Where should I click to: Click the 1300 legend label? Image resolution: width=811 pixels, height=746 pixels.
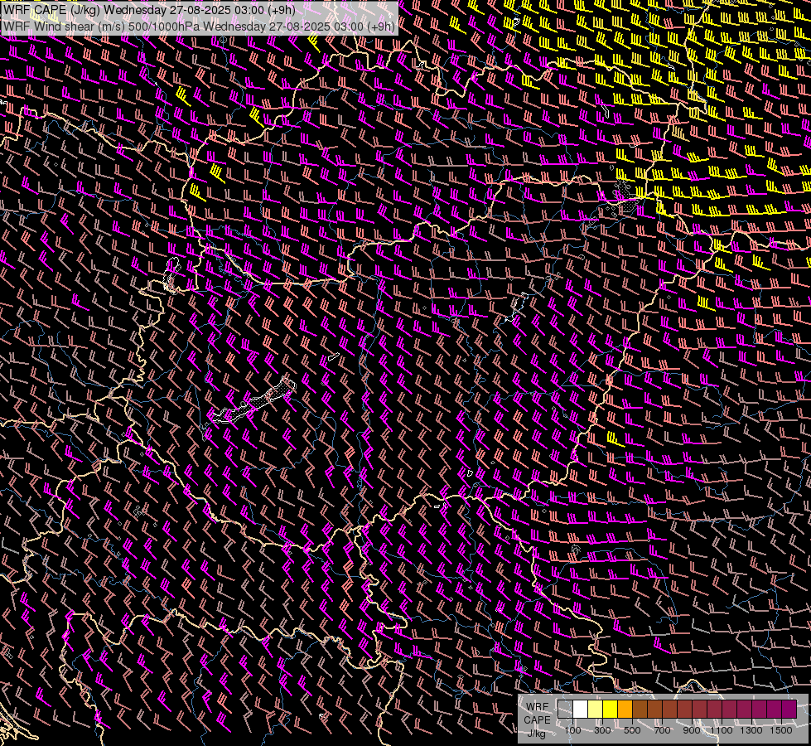point(751,730)
